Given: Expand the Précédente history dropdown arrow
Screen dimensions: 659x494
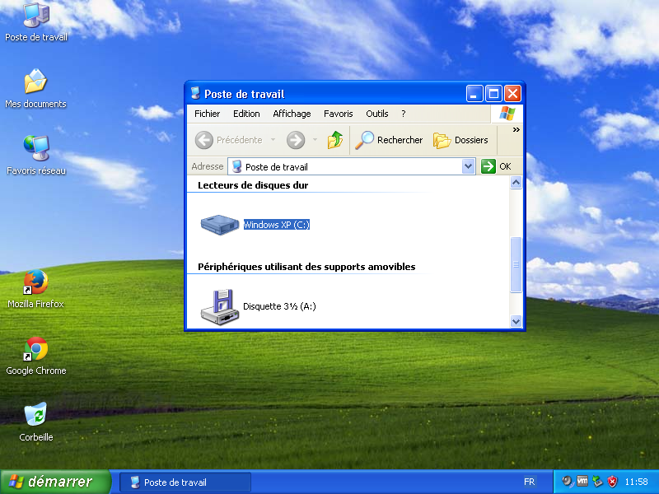Looking at the screenshot, I should pyautogui.click(x=273, y=140).
